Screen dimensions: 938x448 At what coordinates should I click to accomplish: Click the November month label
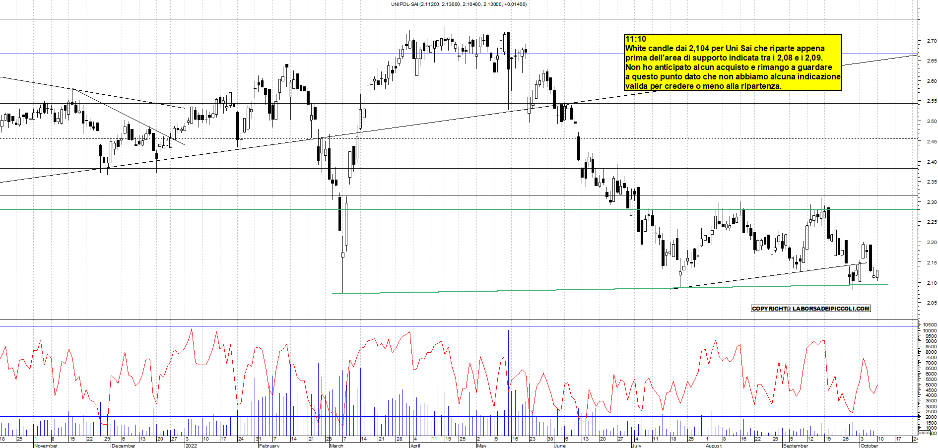46,446
